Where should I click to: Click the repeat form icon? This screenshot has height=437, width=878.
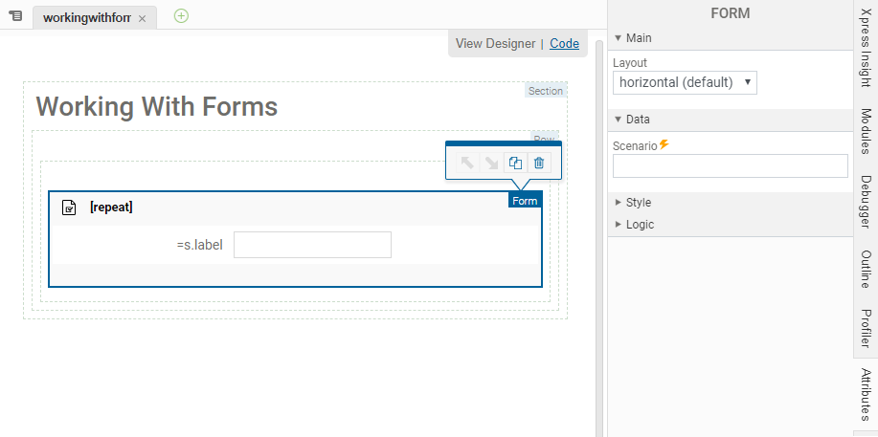click(x=69, y=208)
